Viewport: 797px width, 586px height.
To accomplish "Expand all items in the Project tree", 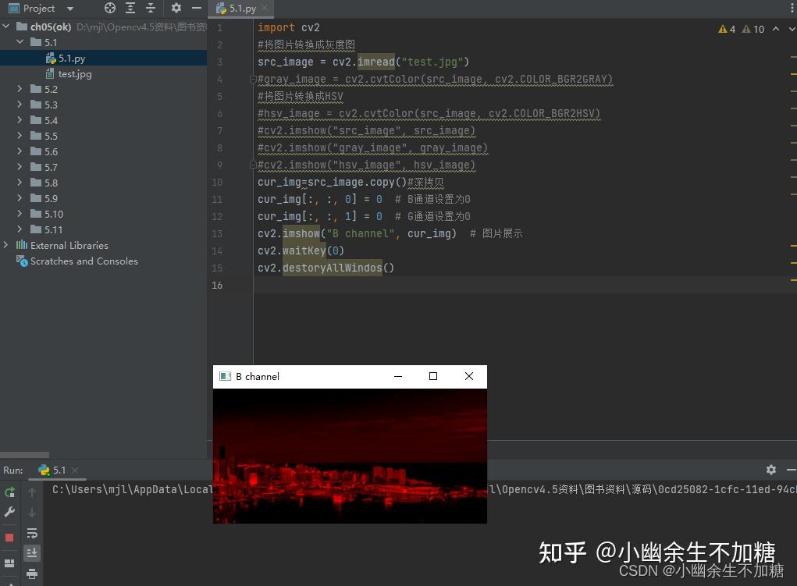I will (x=130, y=8).
